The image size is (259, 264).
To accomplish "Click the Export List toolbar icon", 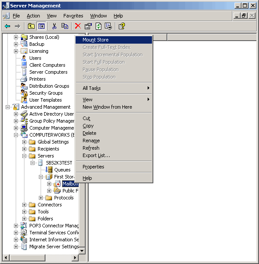I will point(108,26).
